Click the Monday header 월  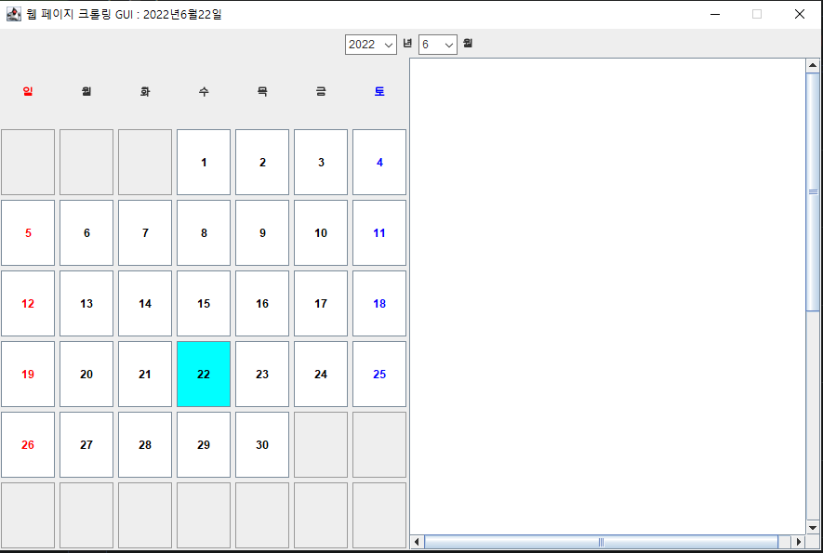(x=86, y=91)
